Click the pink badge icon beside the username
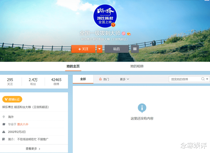This screenshot has width=210, height=153. click(124, 33)
